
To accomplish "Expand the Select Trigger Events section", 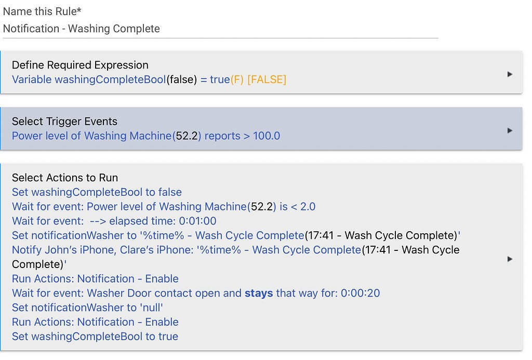I will tap(510, 130).
